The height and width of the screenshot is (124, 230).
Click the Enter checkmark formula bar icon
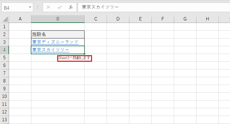[x=60, y=7]
